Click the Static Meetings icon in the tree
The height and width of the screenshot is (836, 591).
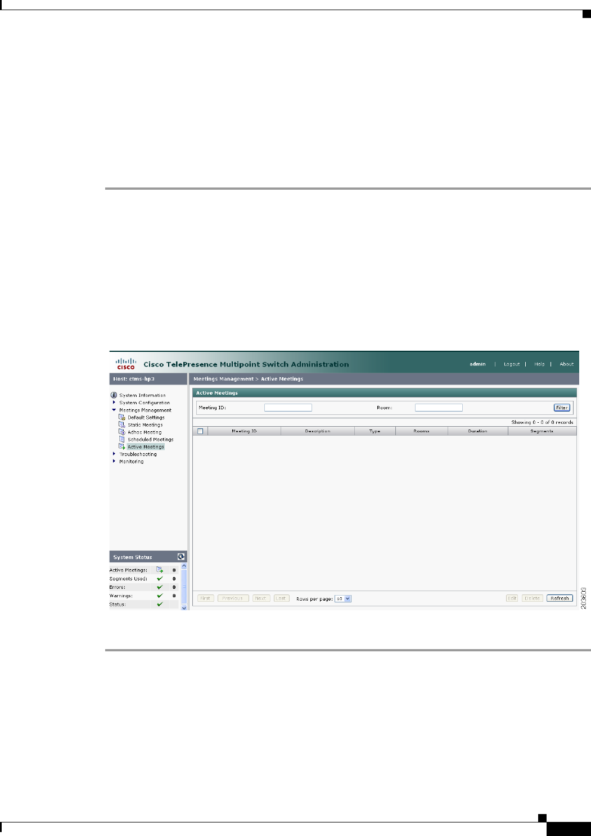[x=122, y=425]
